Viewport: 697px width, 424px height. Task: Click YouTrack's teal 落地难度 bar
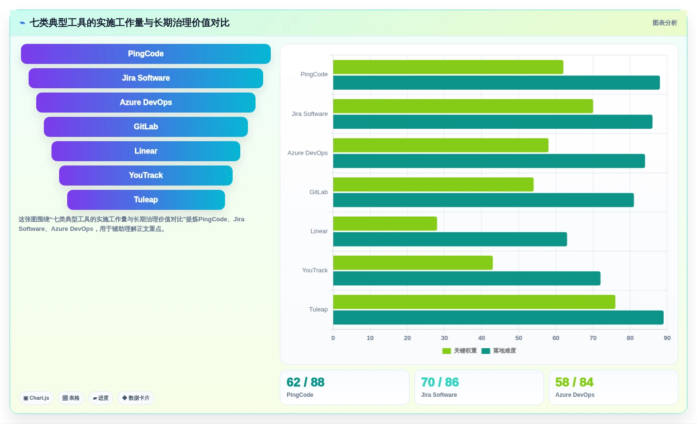[467, 279]
